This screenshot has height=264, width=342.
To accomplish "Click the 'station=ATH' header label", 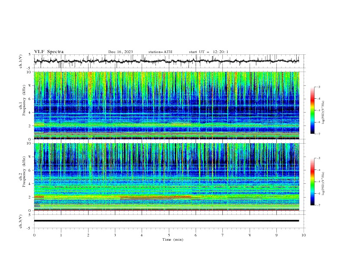I will (x=160, y=52).
